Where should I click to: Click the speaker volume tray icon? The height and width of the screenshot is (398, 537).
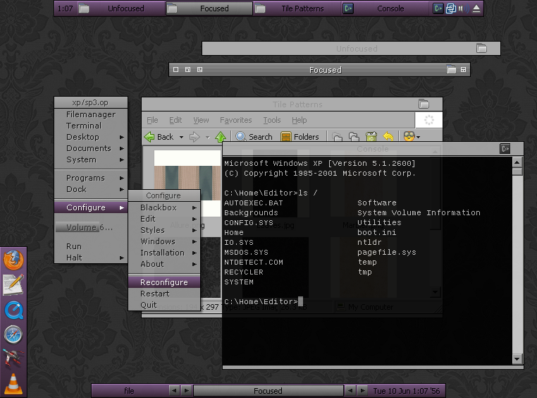464,8
